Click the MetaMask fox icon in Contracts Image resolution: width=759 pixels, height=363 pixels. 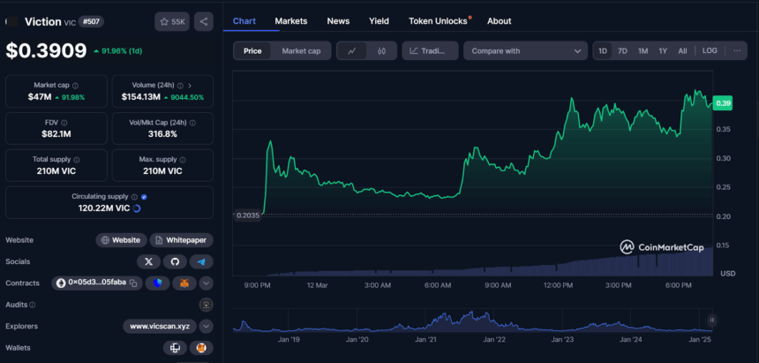click(x=184, y=283)
